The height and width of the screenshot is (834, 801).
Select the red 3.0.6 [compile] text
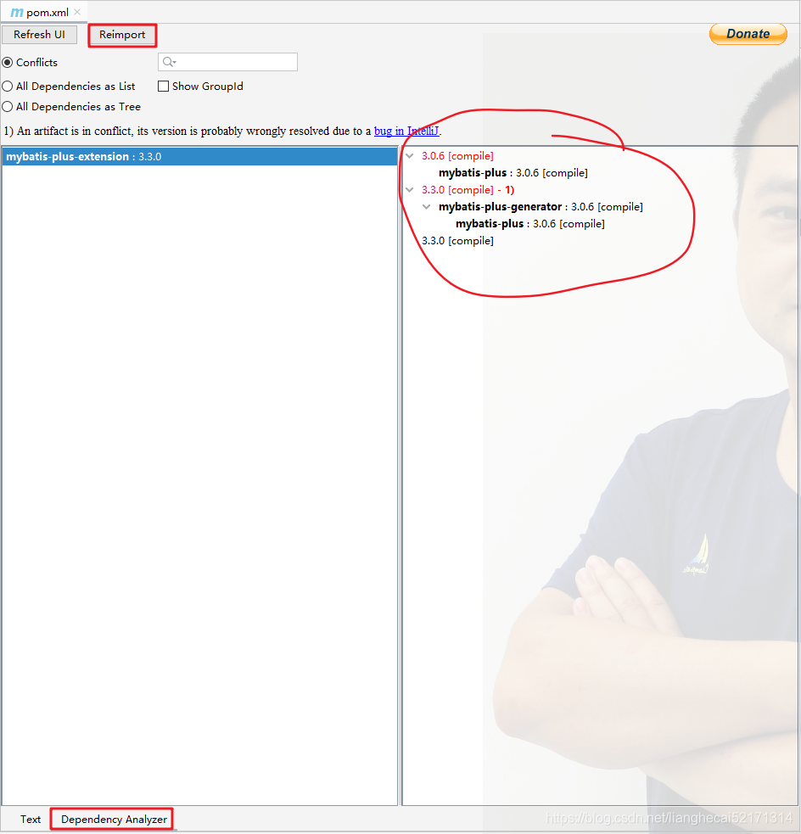click(457, 156)
